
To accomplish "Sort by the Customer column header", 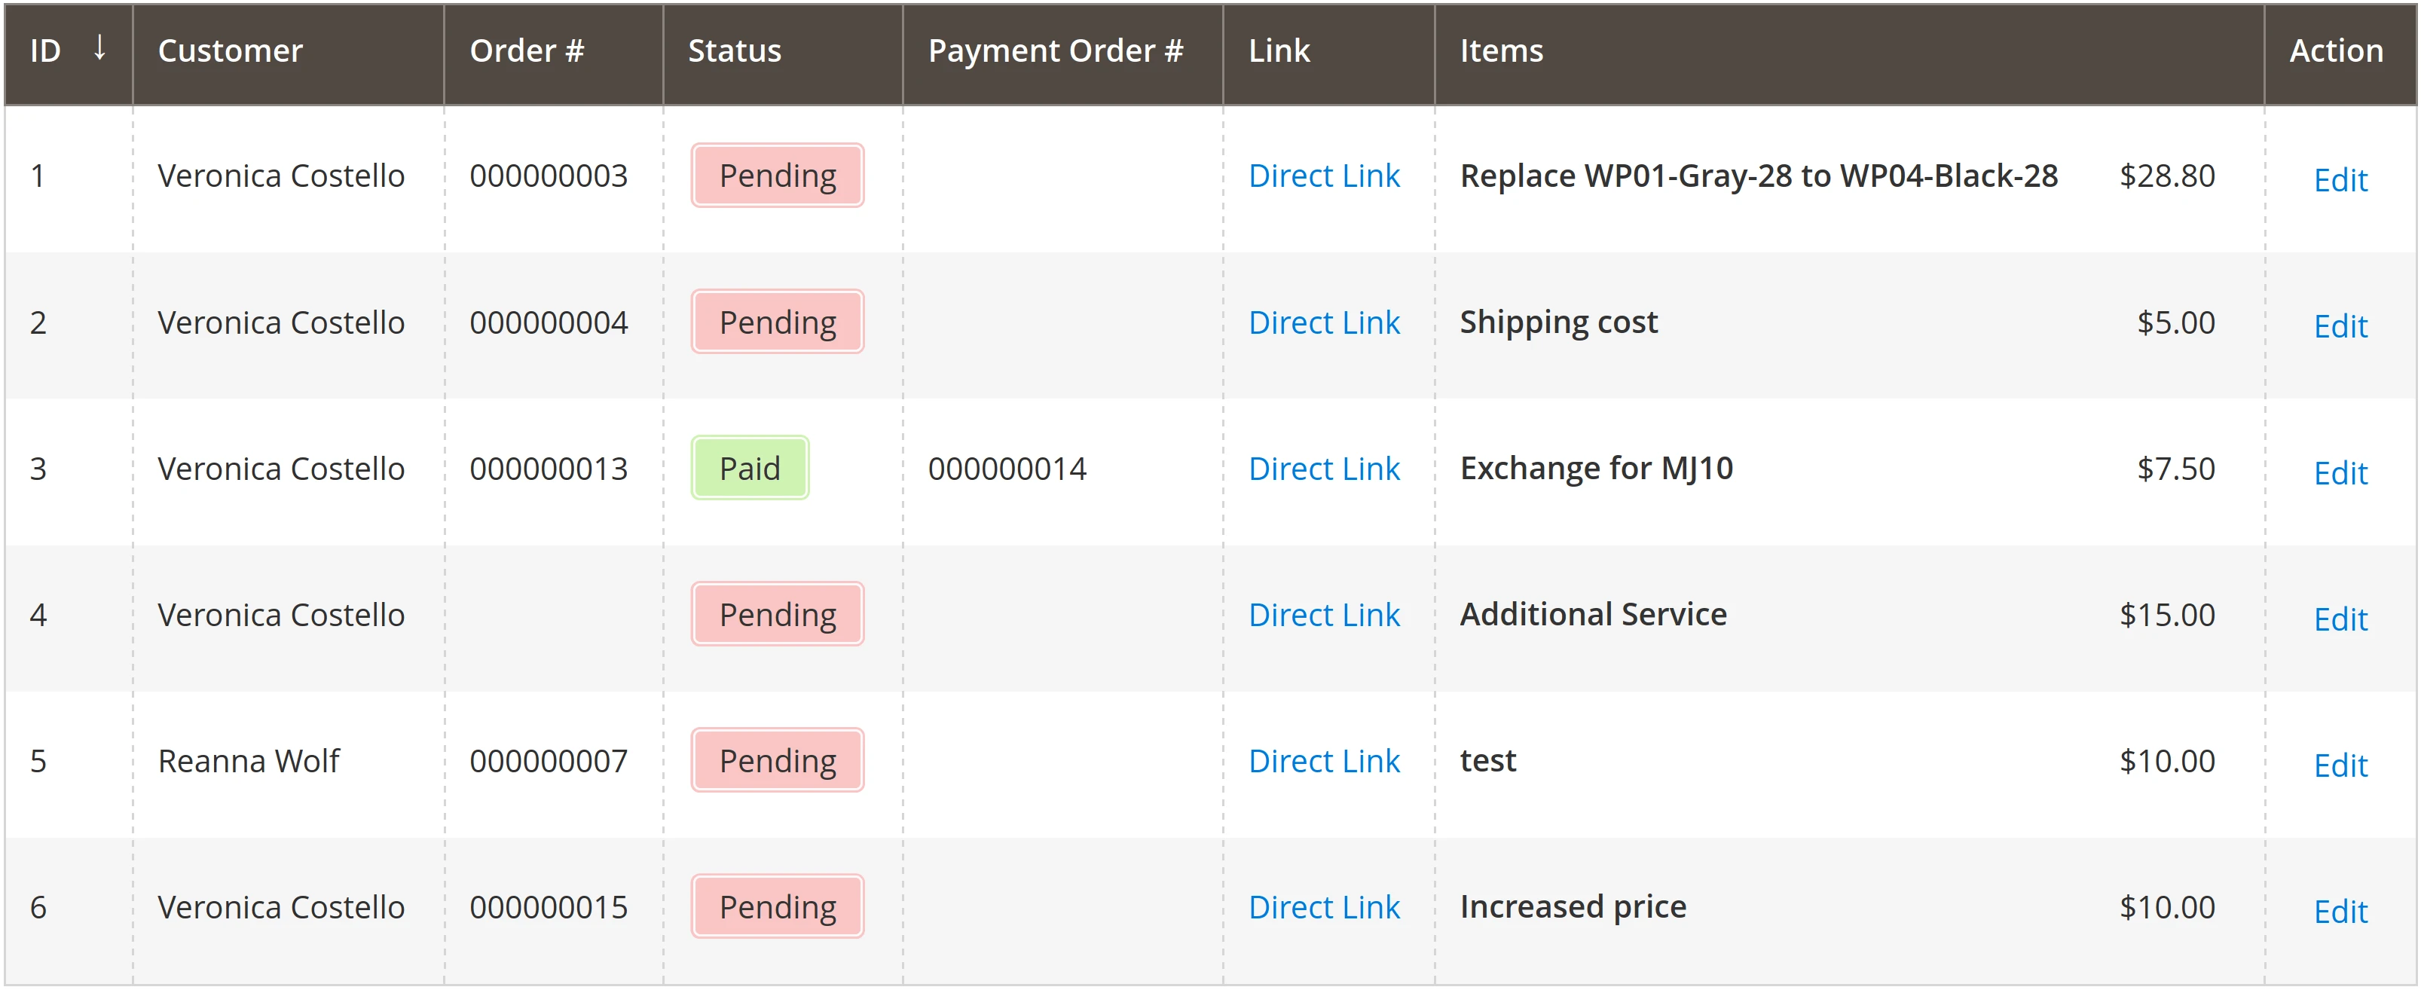I will [x=229, y=52].
